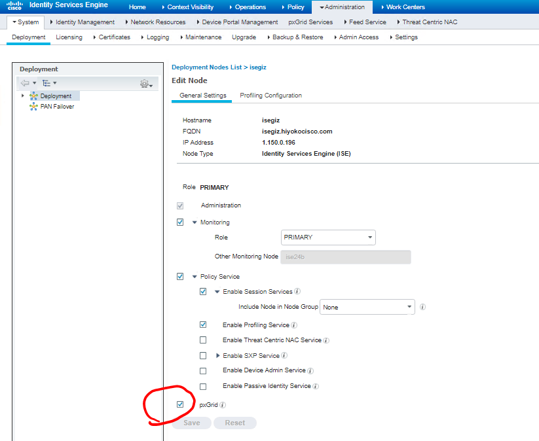Go to the Upgrade tab
539x441 pixels.
[244, 37]
